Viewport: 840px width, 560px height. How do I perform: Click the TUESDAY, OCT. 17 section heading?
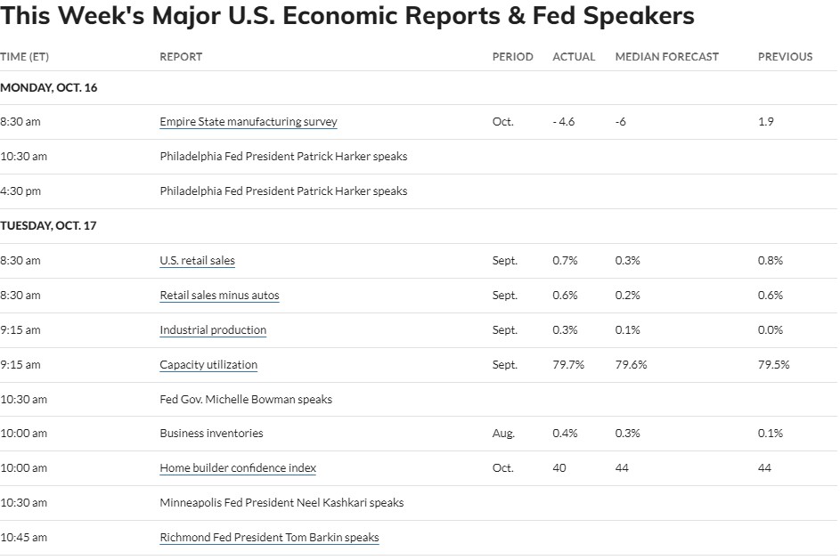48,226
